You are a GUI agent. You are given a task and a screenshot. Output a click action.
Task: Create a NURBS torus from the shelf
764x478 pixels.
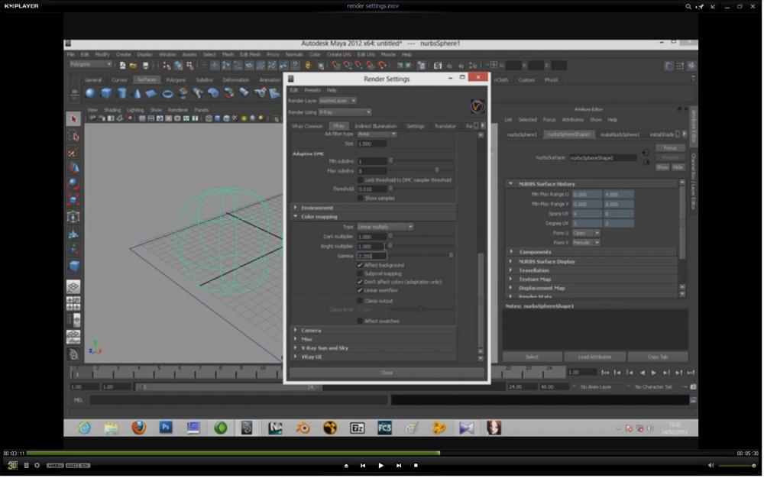pyautogui.click(x=167, y=93)
